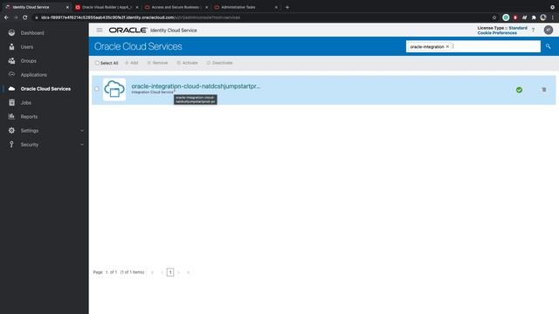Screen dimensions: 559x314
Task: Go to next page arrow
Action: 178,272
